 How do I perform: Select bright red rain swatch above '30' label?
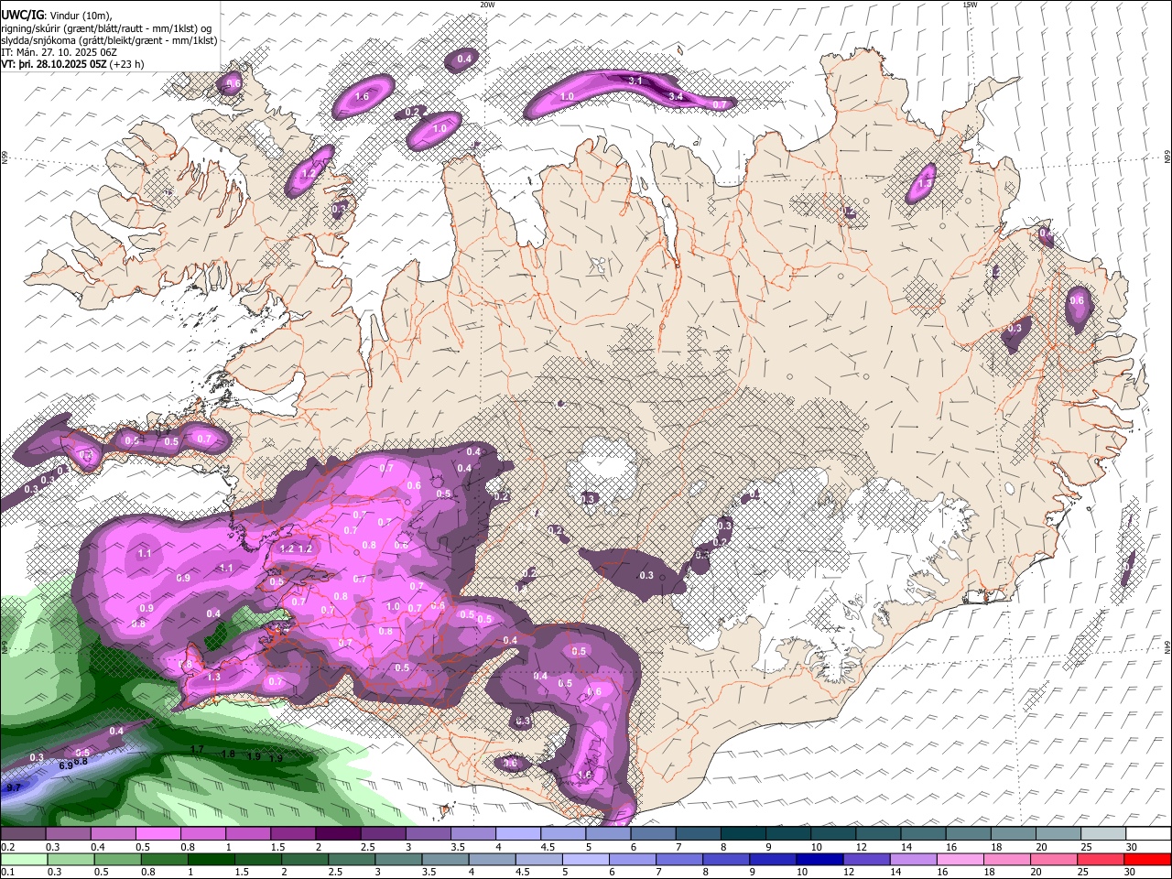point(1149,860)
